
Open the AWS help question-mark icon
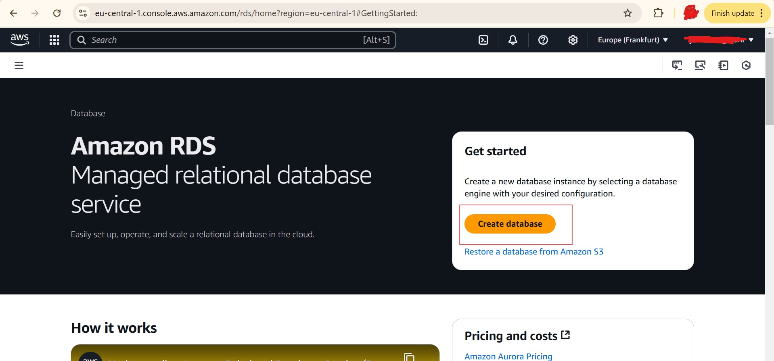coord(543,40)
